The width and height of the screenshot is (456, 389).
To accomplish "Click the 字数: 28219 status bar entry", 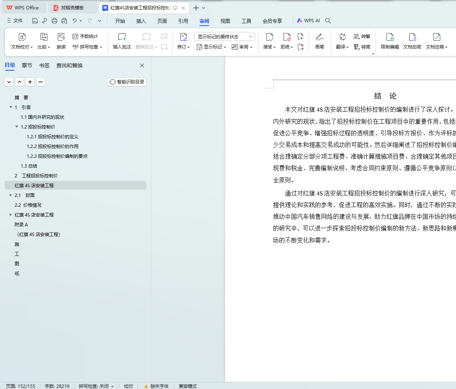I will tap(57, 386).
